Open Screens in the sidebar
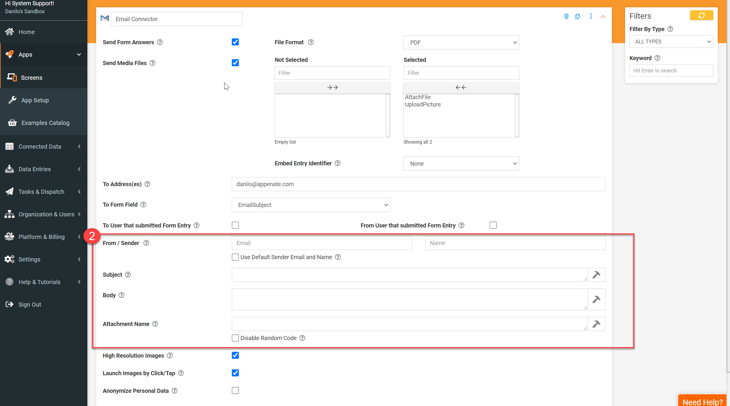 pos(31,78)
